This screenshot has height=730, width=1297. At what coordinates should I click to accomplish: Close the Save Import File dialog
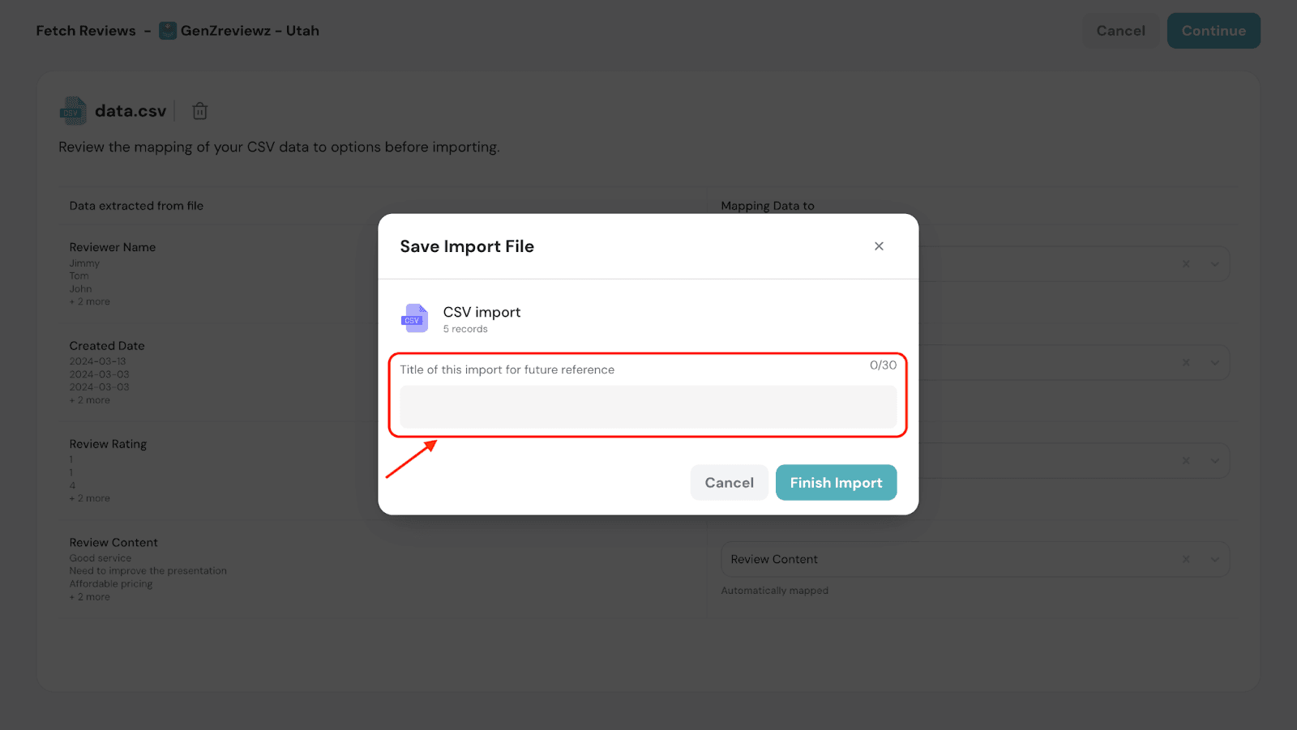click(879, 246)
